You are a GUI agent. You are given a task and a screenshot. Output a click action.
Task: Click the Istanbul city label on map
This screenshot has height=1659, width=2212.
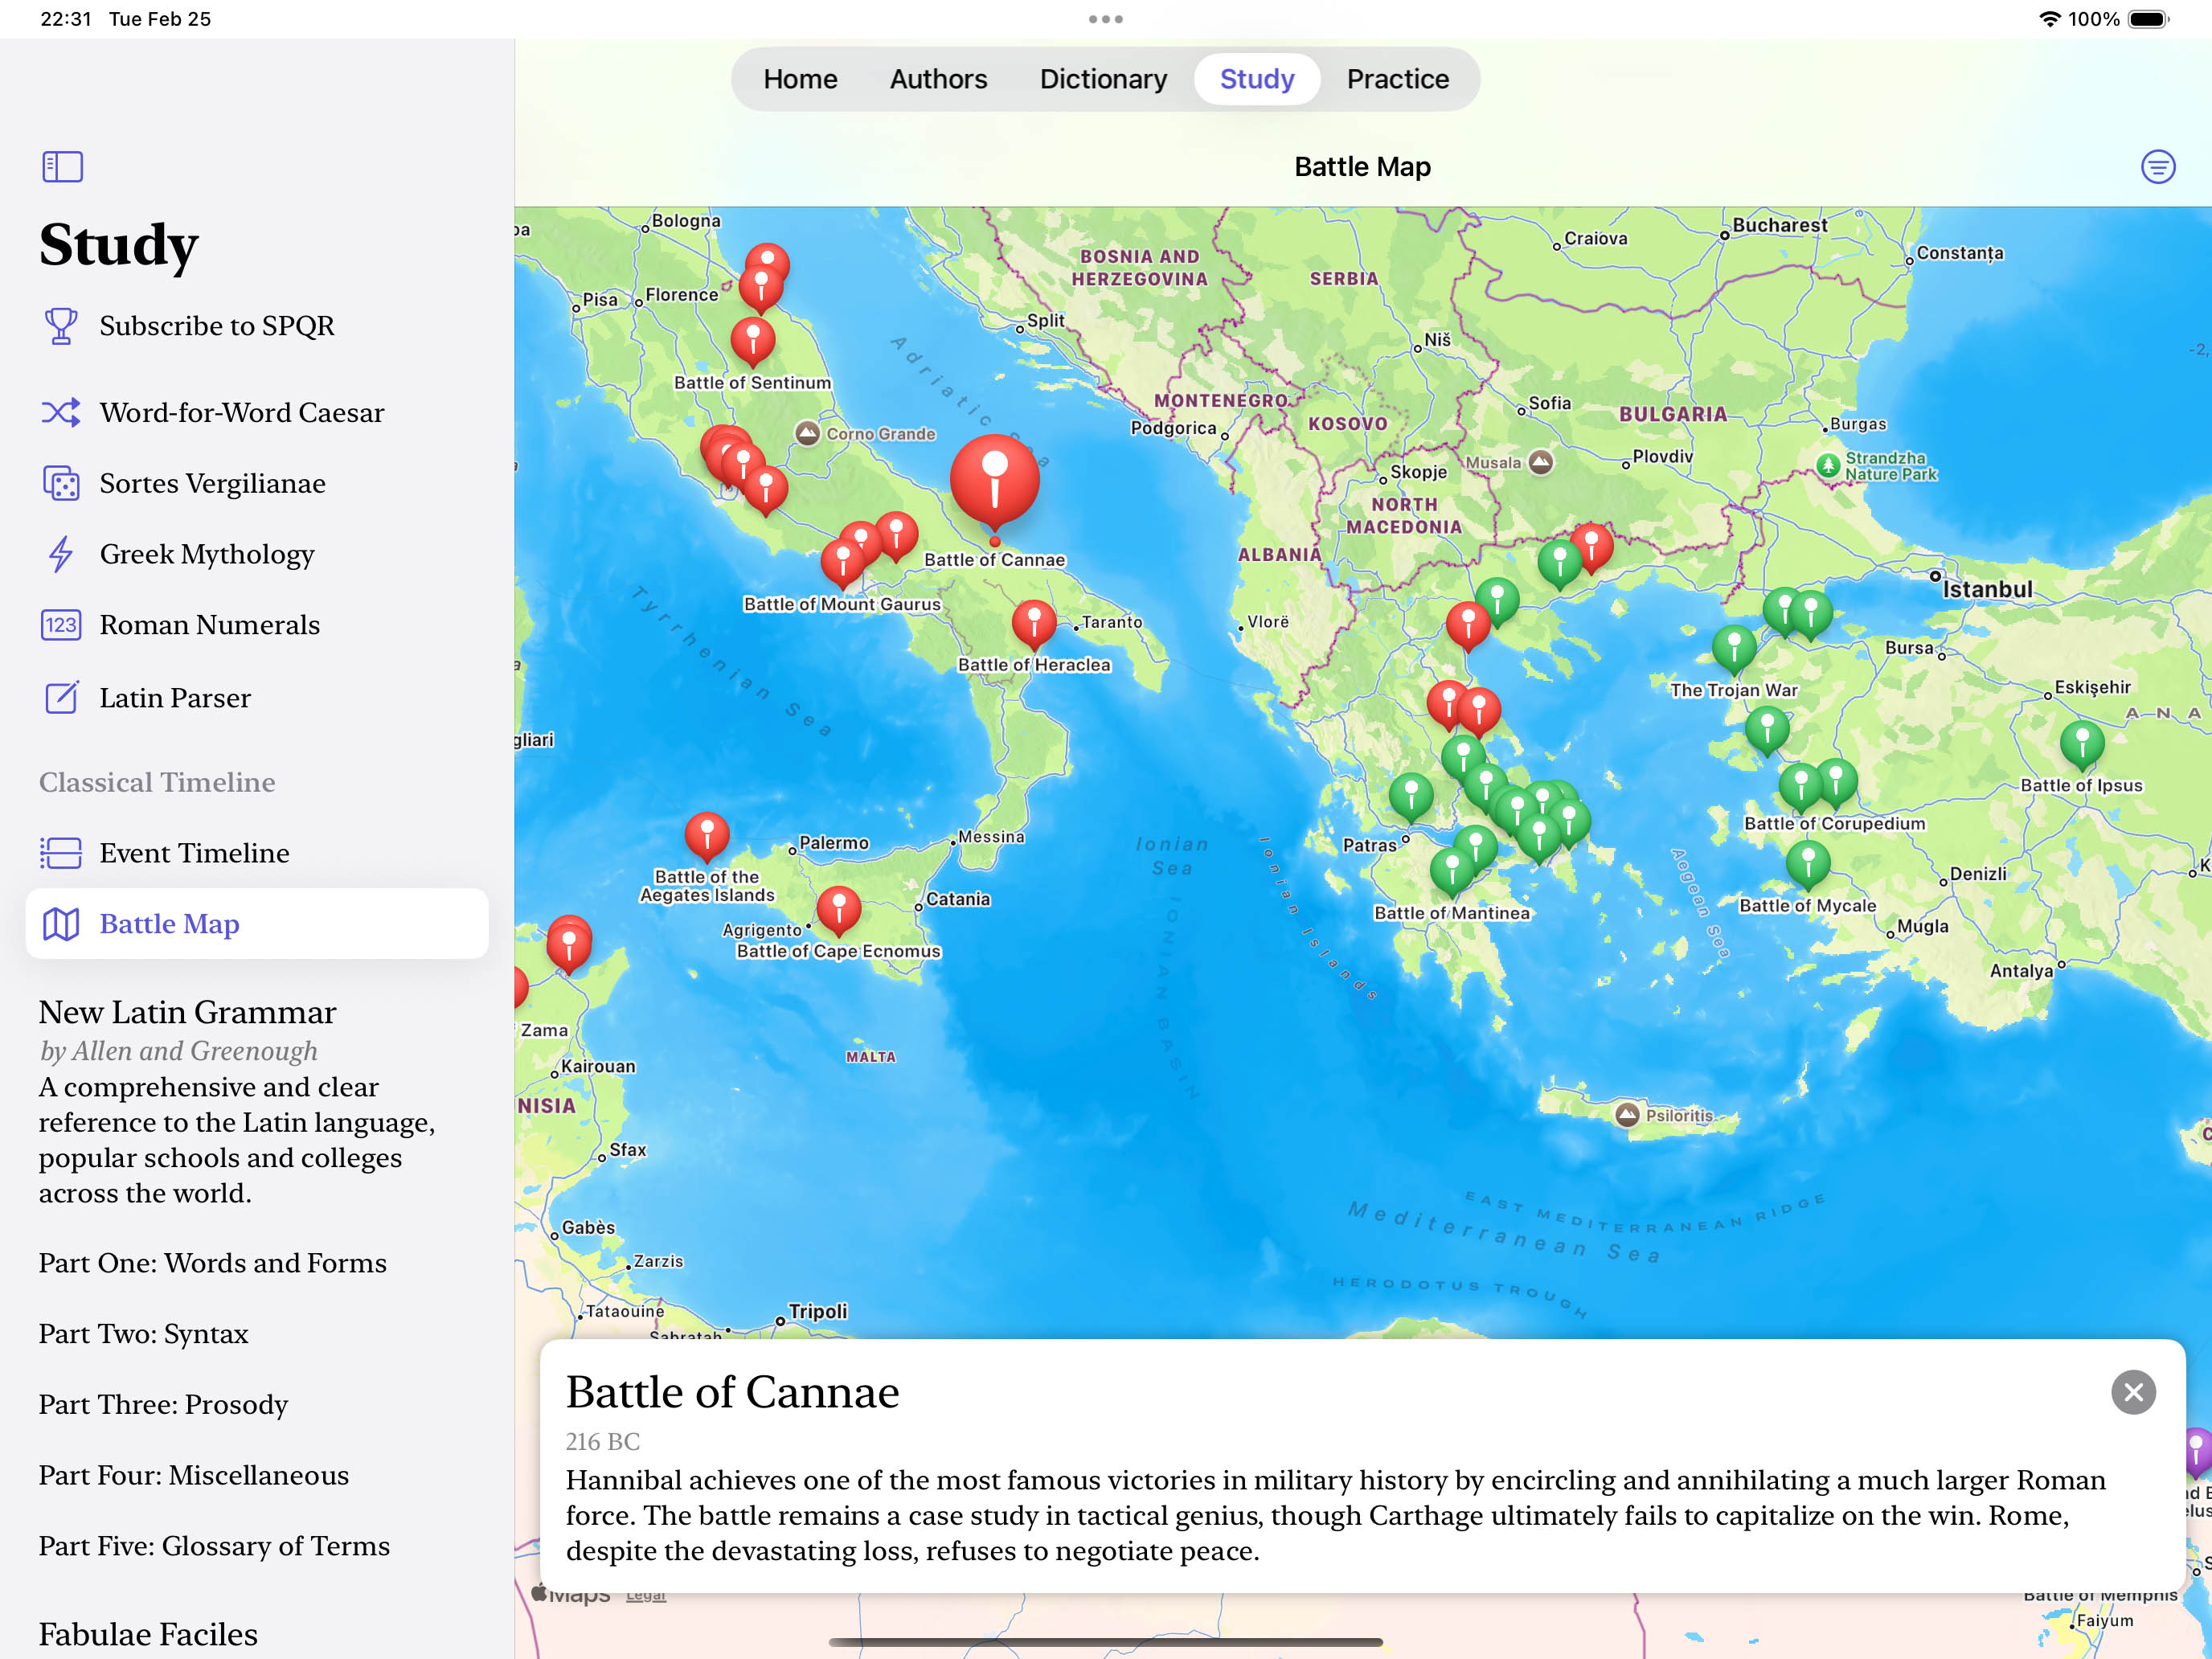1987,590
